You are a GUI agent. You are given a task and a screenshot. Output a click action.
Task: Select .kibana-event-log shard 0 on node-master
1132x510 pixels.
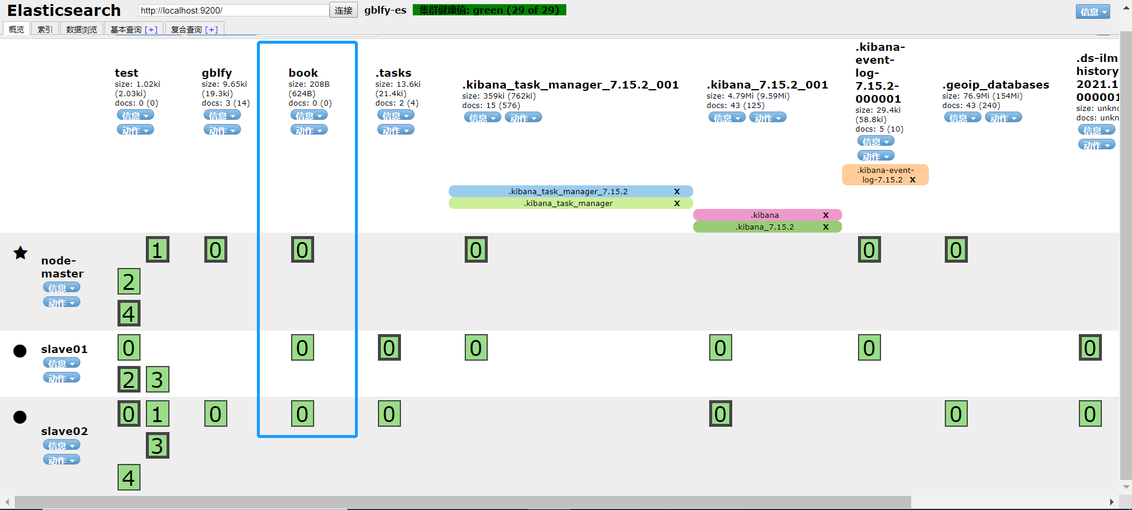pyautogui.click(x=869, y=250)
